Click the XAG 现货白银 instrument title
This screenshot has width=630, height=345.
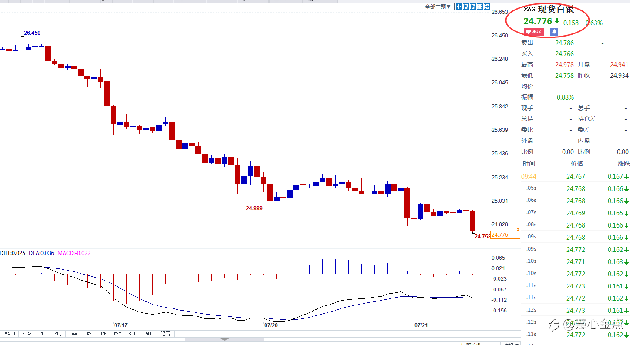tap(549, 10)
